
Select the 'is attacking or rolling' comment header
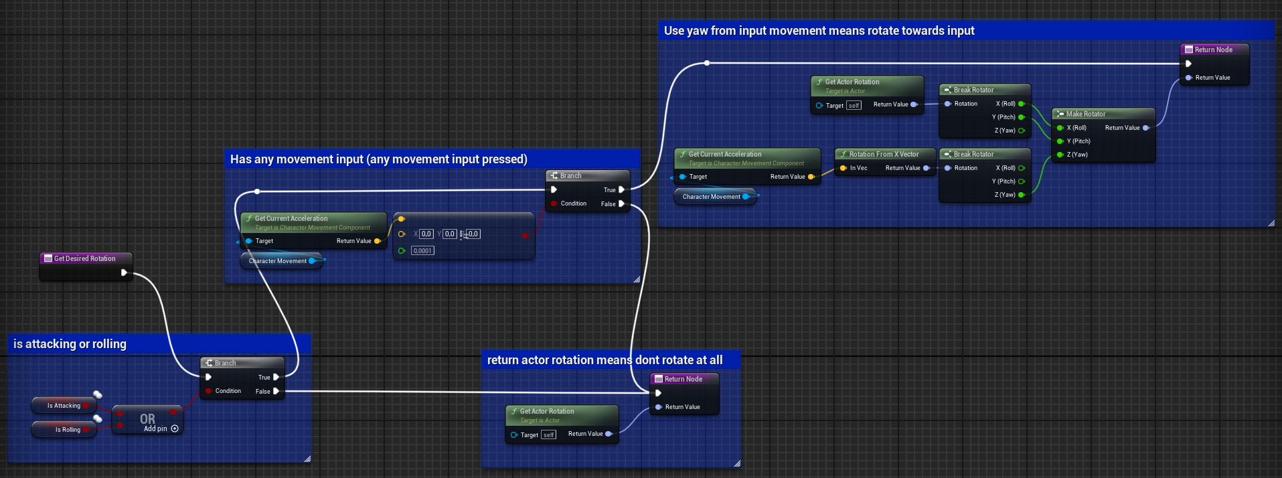70,344
